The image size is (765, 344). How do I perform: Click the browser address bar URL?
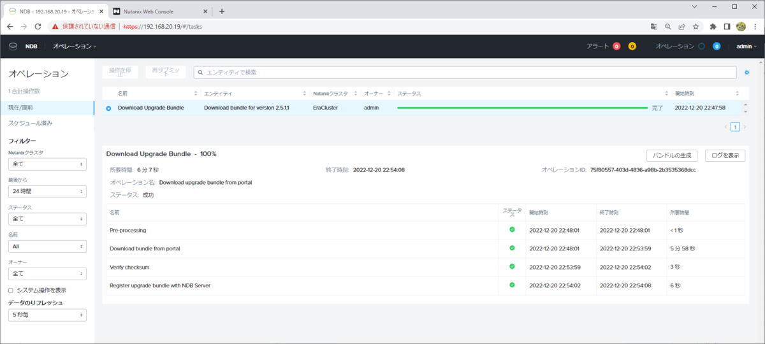pyautogui.click(x=164, y=27)
